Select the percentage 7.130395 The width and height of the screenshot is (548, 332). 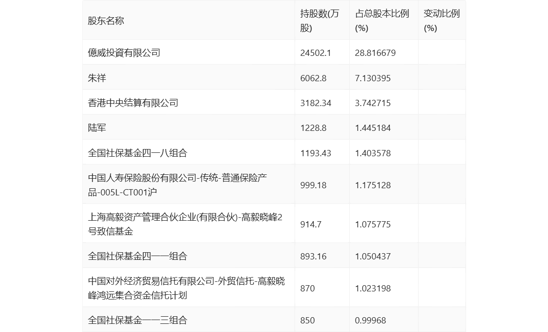(373, 78)
